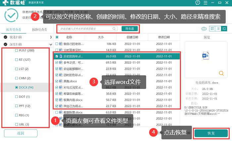Click the orange magnifier in preview pane
This screenshot has height=141, width=232.
[221, 73]
